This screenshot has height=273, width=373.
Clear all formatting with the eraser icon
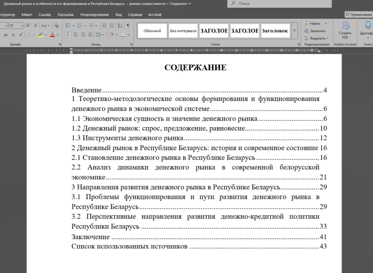[x=56, y=26]
